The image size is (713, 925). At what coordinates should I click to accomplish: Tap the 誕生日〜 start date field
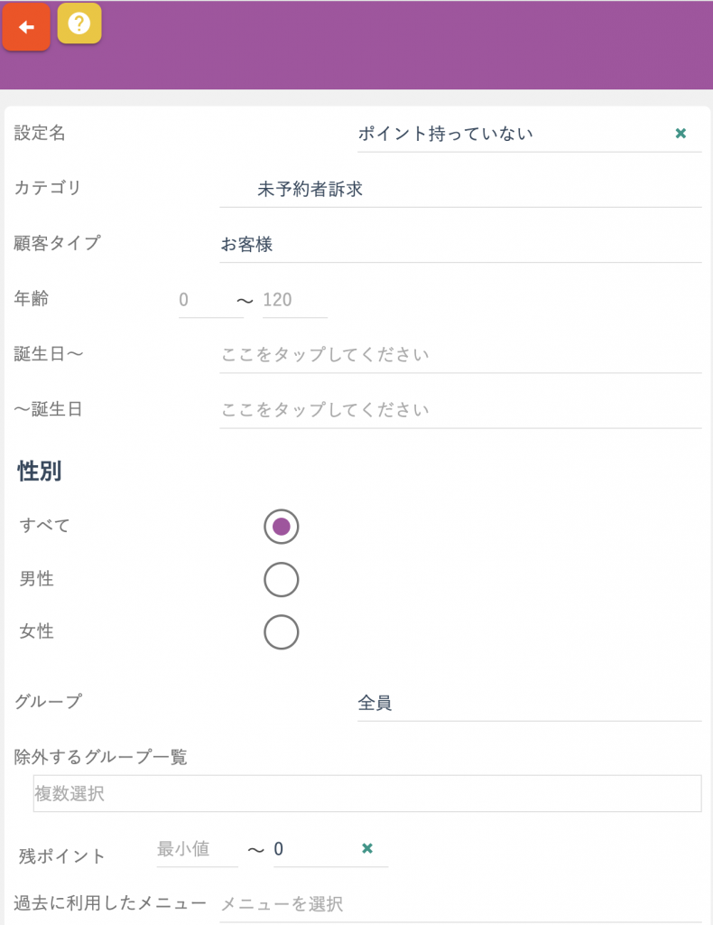point(460,354)
